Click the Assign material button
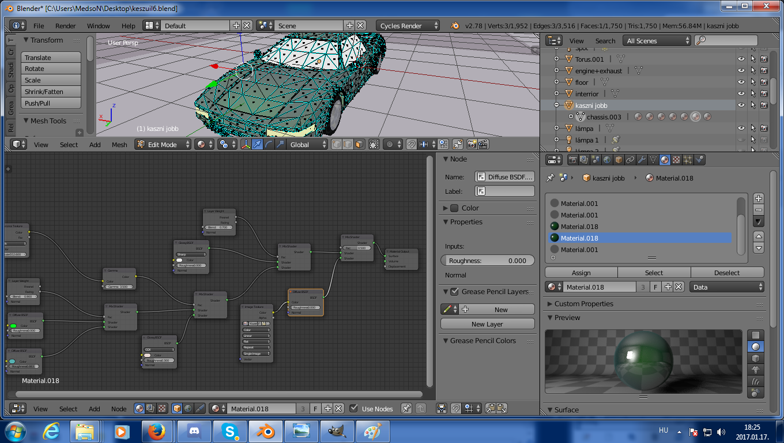 581,272
